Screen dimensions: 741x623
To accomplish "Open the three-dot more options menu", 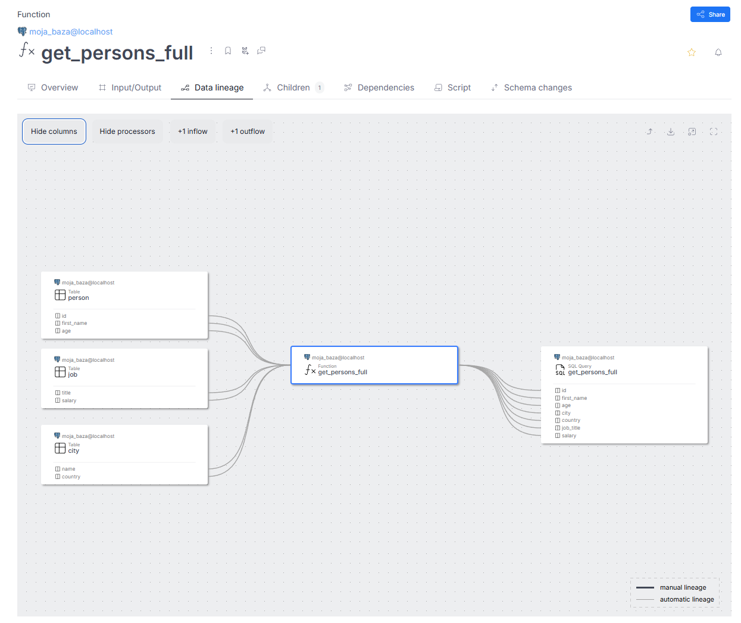I will pos(211,51).
